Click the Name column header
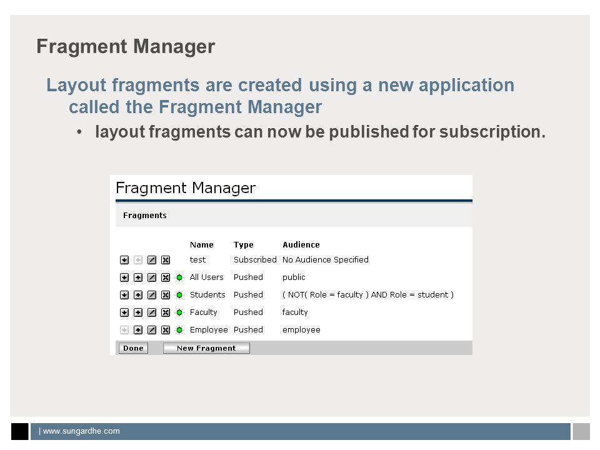Image resolution: width=600 pixels, height=450 pixels. point(202,245)
